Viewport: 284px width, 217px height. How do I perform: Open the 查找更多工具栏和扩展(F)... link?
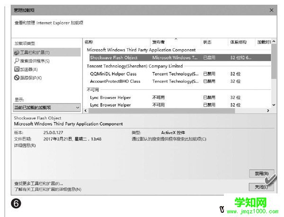pos(38,183)
